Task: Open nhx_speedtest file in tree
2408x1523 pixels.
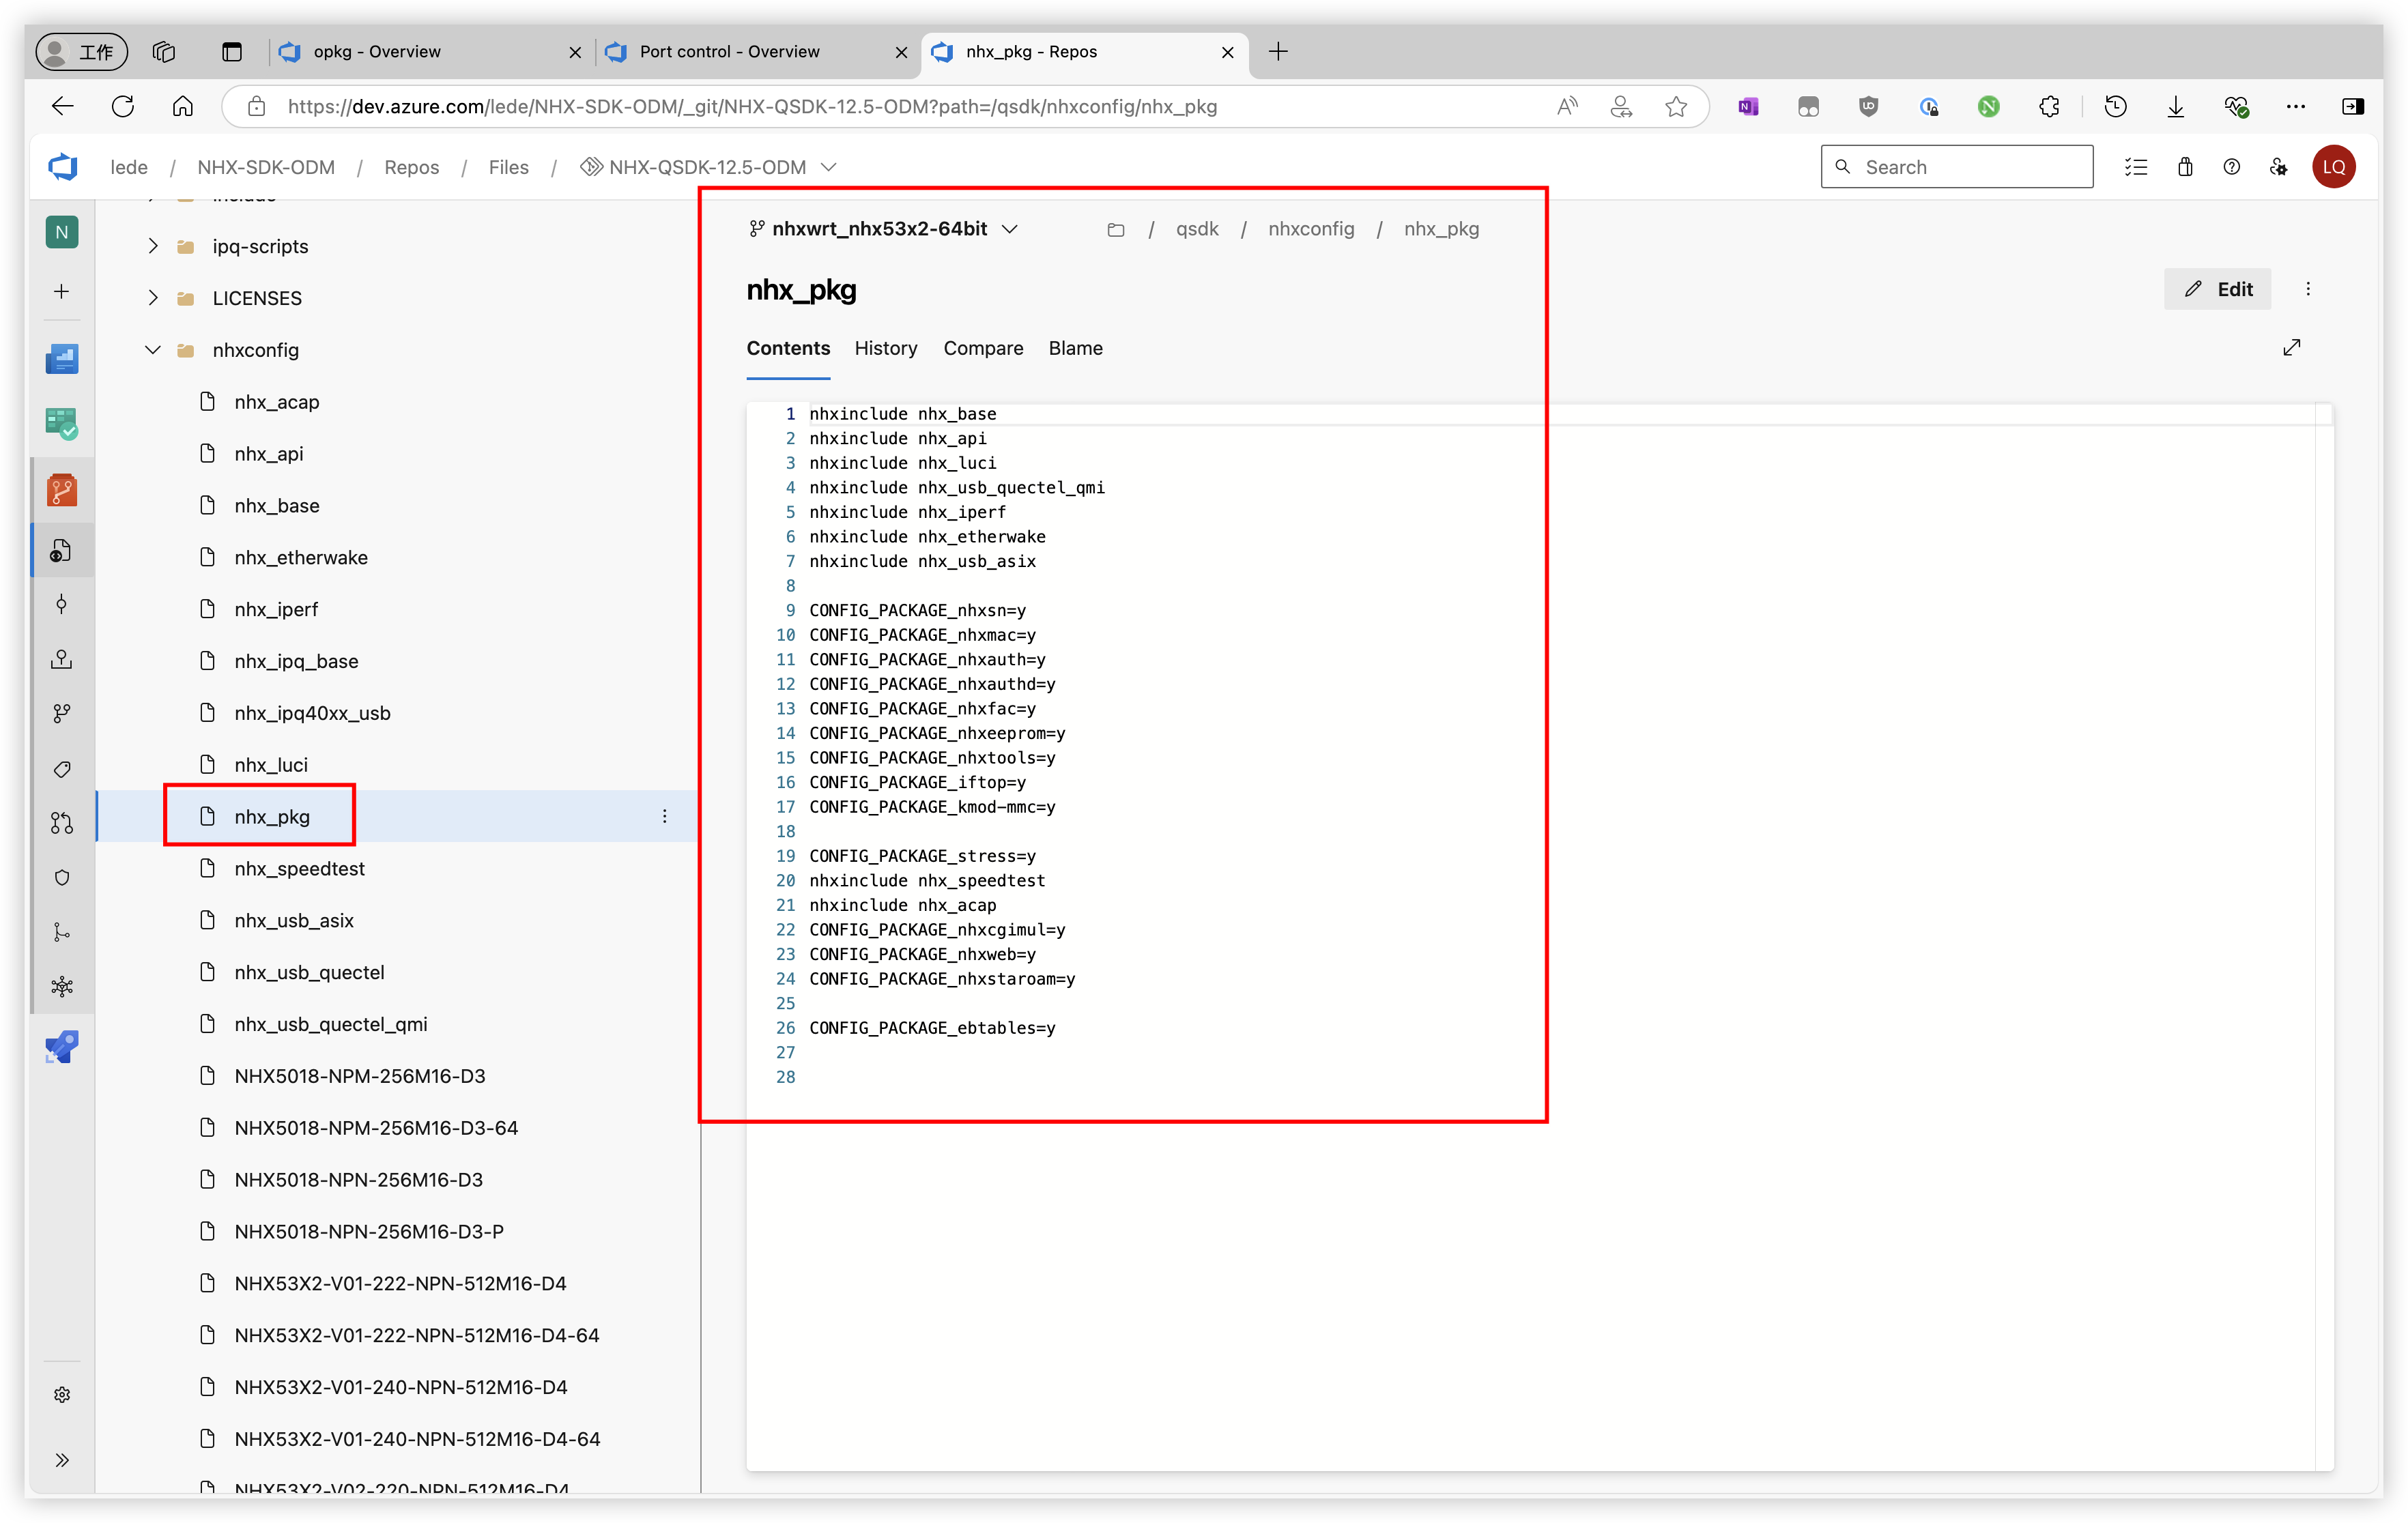Action: click(299, 868)
